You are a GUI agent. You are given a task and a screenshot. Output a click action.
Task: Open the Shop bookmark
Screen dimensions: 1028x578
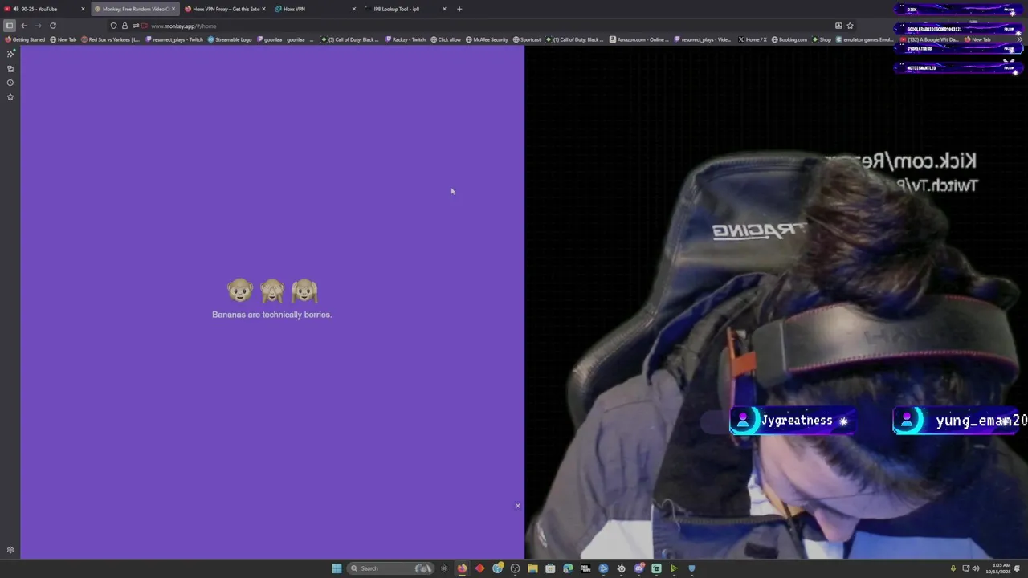822,39
